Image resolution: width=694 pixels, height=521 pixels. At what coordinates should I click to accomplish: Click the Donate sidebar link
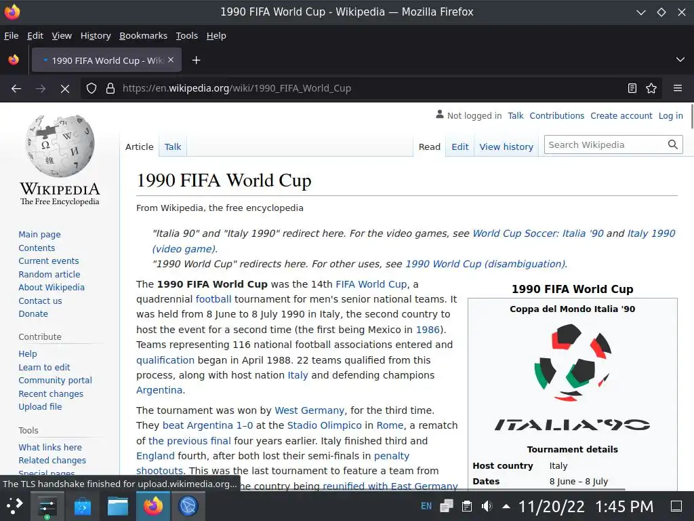click(33, 313)
